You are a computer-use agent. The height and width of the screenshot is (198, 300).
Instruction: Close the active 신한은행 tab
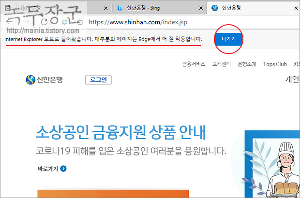[x=296, y=8]
